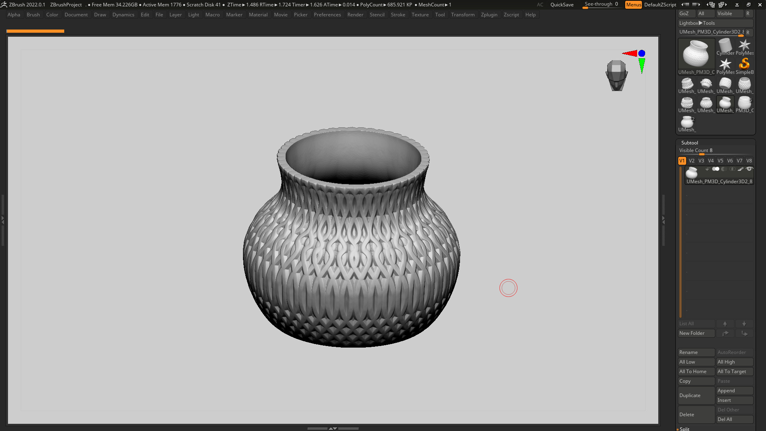766x431 pixels.
Task: Click the camera view head orientation icon
Action: coord(616,75)
